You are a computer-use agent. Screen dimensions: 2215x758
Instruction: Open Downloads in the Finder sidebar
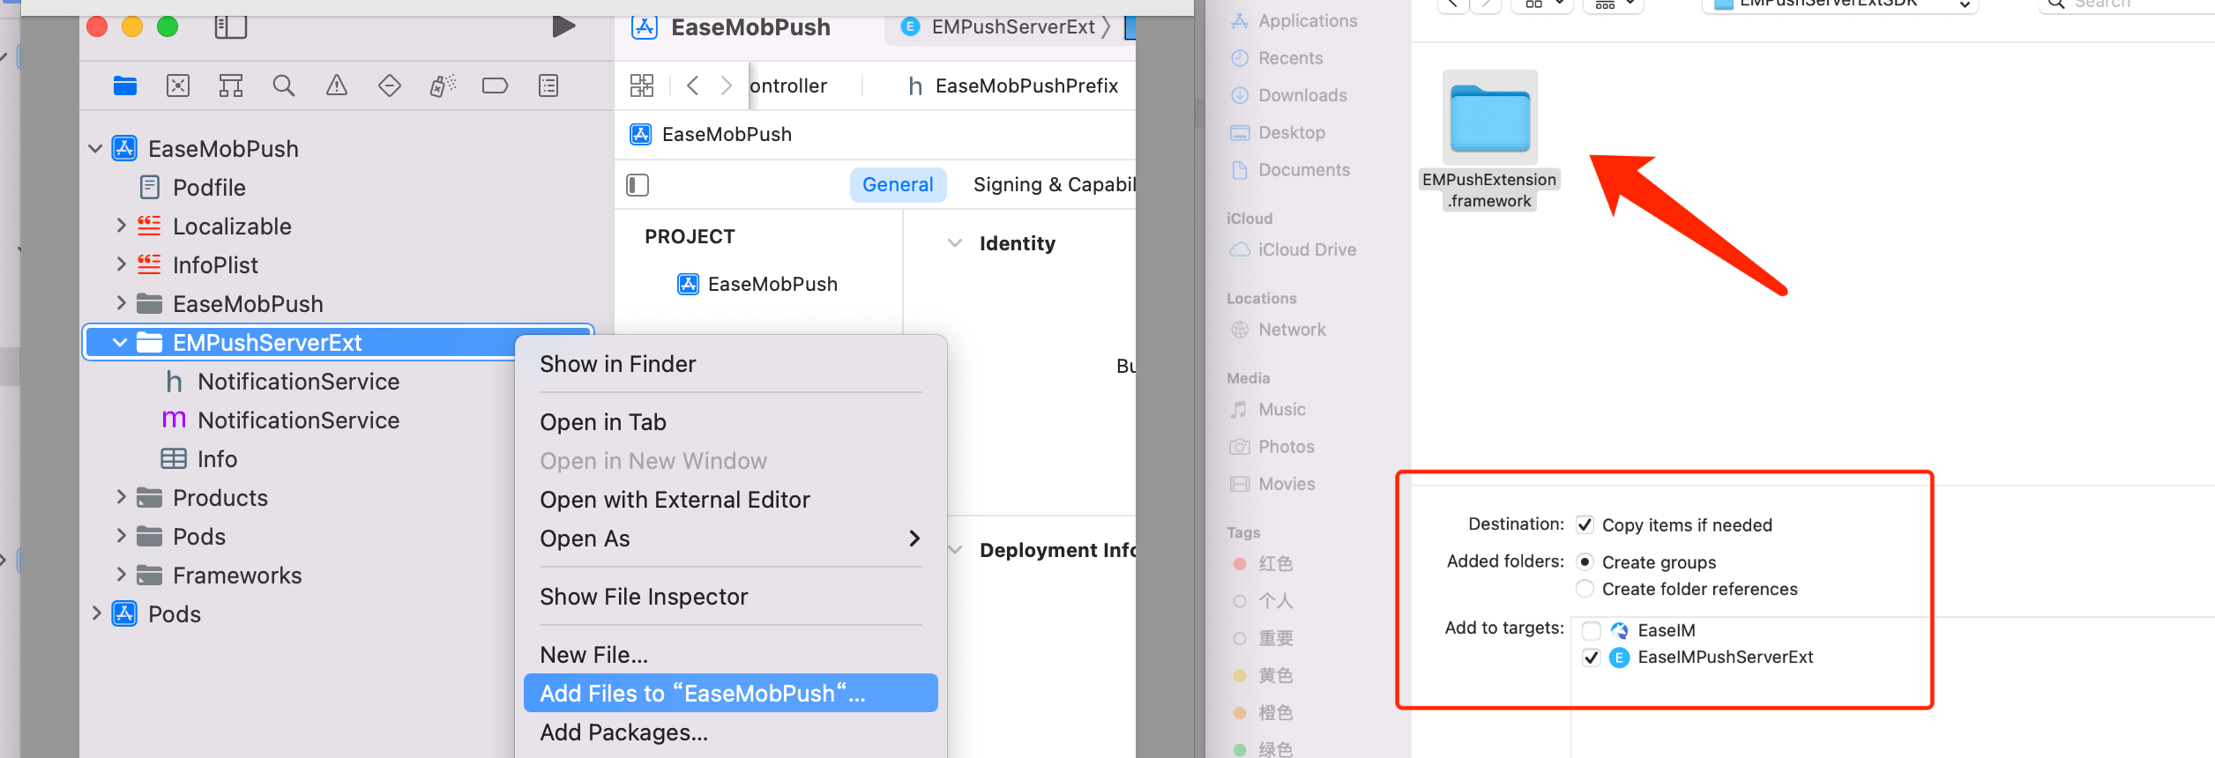coord(1288,95)
